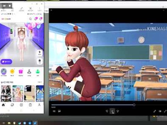The width and height of the screenshot is (167, 125).
Task: Tap the upper white button beside avatar
Action: [40, 53]
